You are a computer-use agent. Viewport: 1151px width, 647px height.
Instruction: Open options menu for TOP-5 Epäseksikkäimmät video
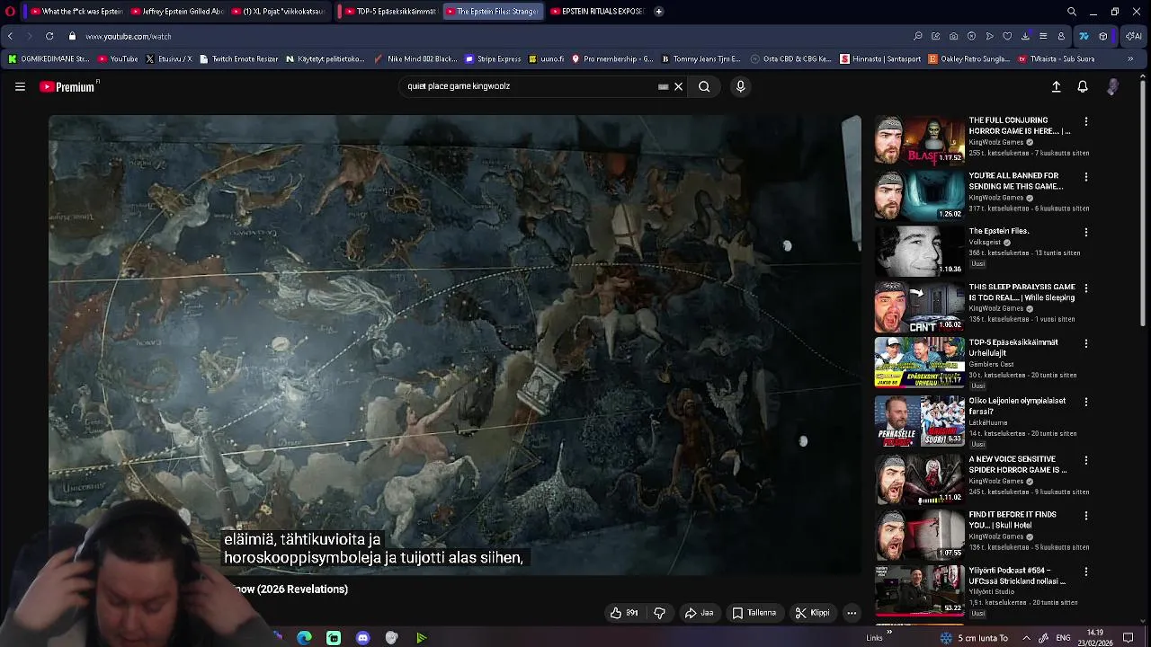[1085, 343]
